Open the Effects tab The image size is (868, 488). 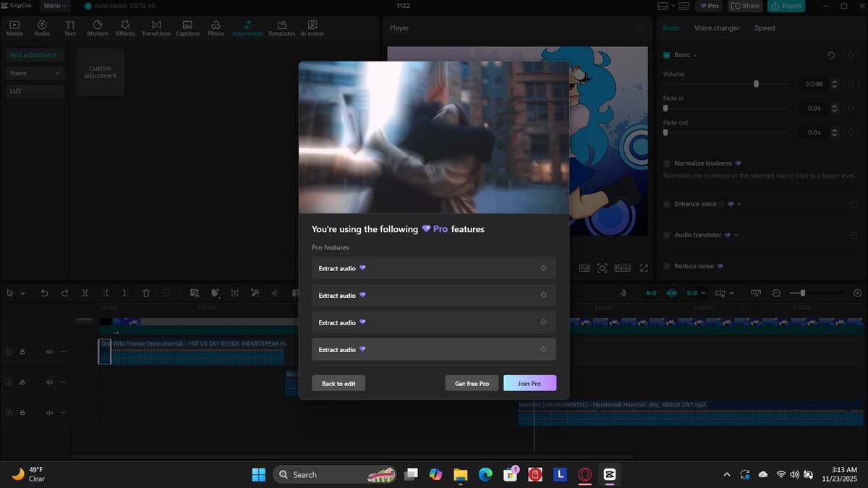[x=125, y=28]
